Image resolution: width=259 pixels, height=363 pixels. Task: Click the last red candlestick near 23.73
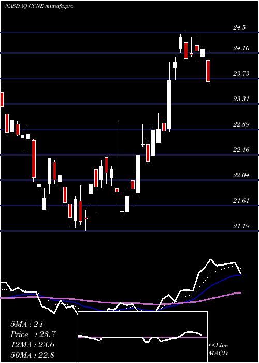pos(208,71)
